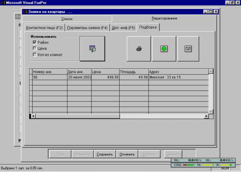Viewport: 241px width, 172px height.
Task: Maximize the Заявки на квартиры window
Action: 211,12
